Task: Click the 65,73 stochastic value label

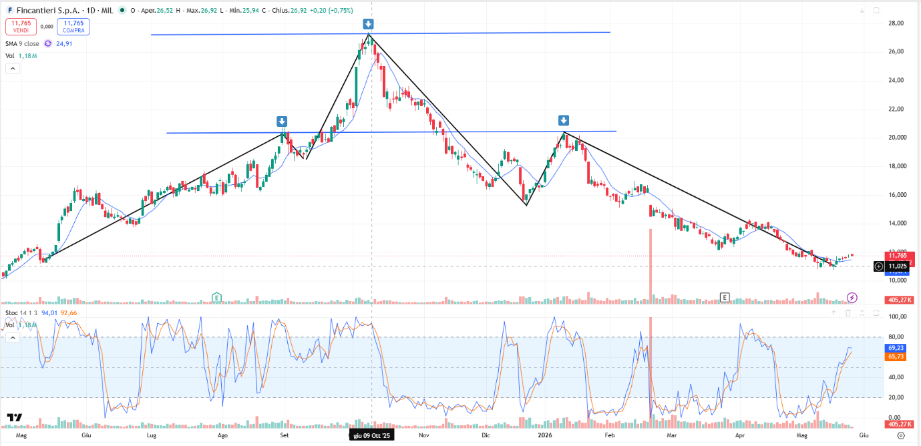Action: [x=896, y=357]
